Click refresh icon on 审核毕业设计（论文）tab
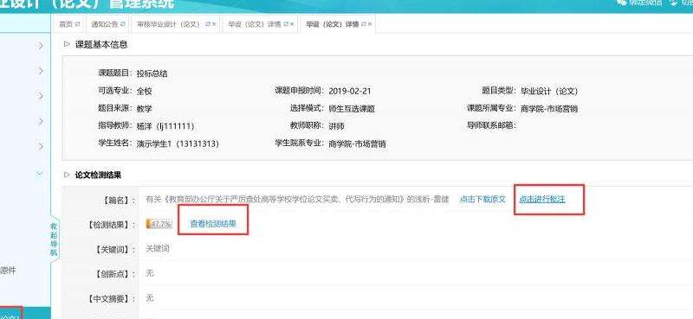Image resolution: width=693 pixels, height=319 pixels. (207, 24)
